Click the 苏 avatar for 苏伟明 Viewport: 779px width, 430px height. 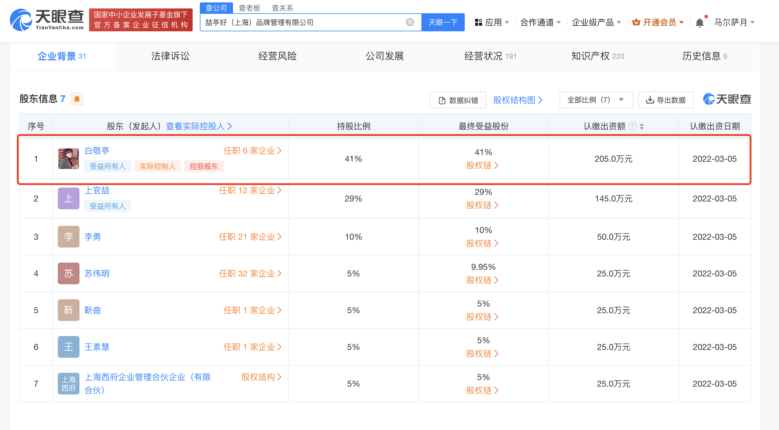[x=69, y=273]
